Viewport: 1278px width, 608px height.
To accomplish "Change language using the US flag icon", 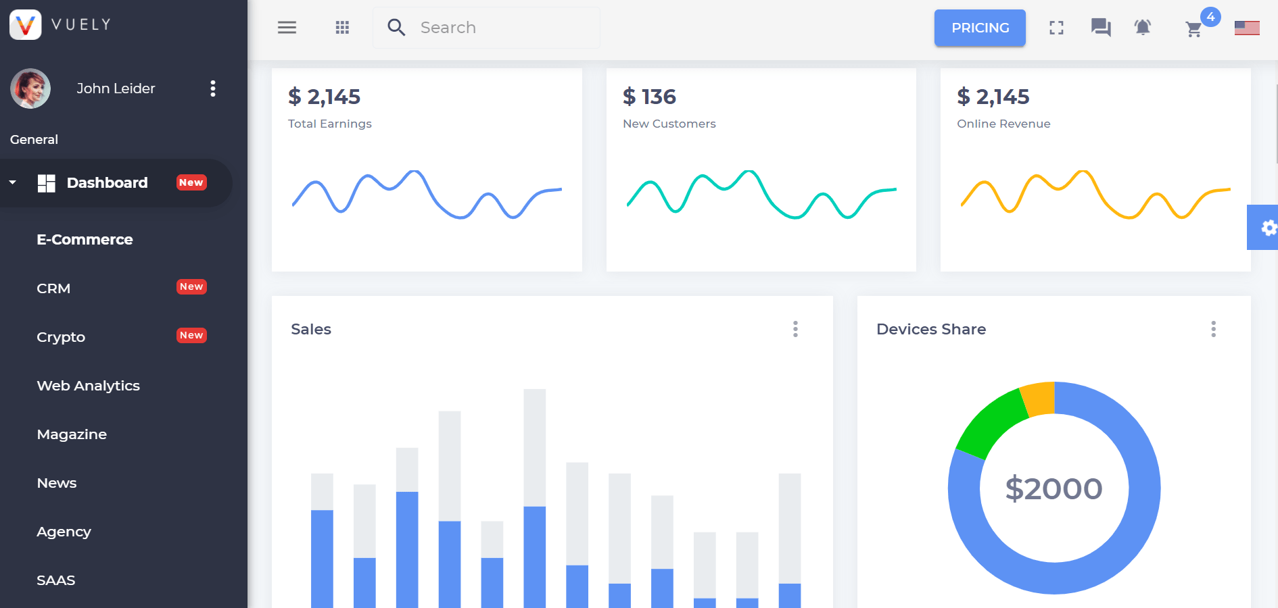I will (x=1246, y=27).
